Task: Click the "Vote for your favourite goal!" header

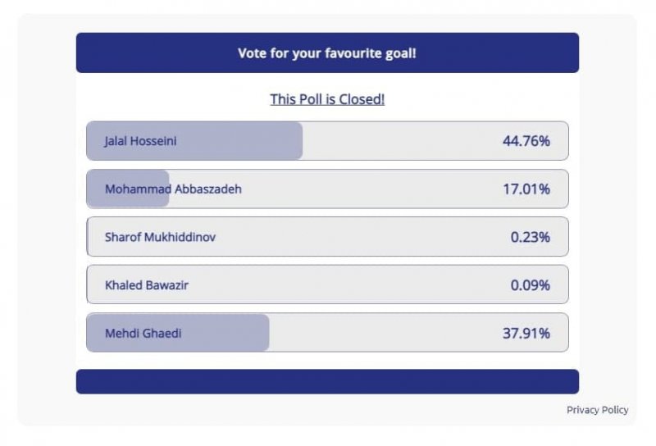Action: click(x=327, y=53)
